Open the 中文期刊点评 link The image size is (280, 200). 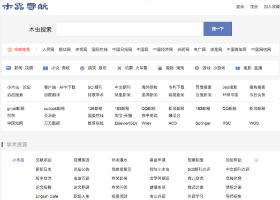click(238, 170)
